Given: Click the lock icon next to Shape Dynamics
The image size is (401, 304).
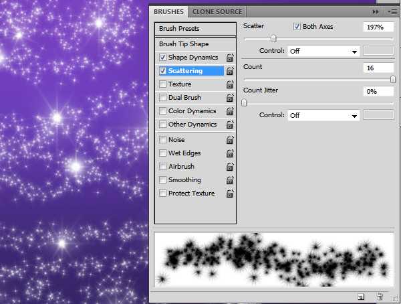Looking at the screenshot, I should (x=230, y=58).
